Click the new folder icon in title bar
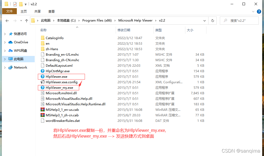Image resolution: width=264 pixels, height=156 pixels. [x=21, y=4]
